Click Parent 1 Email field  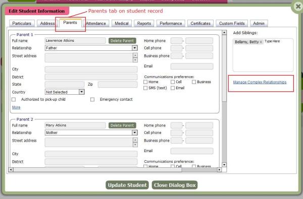pyautogui.click(x=192, y=66)
